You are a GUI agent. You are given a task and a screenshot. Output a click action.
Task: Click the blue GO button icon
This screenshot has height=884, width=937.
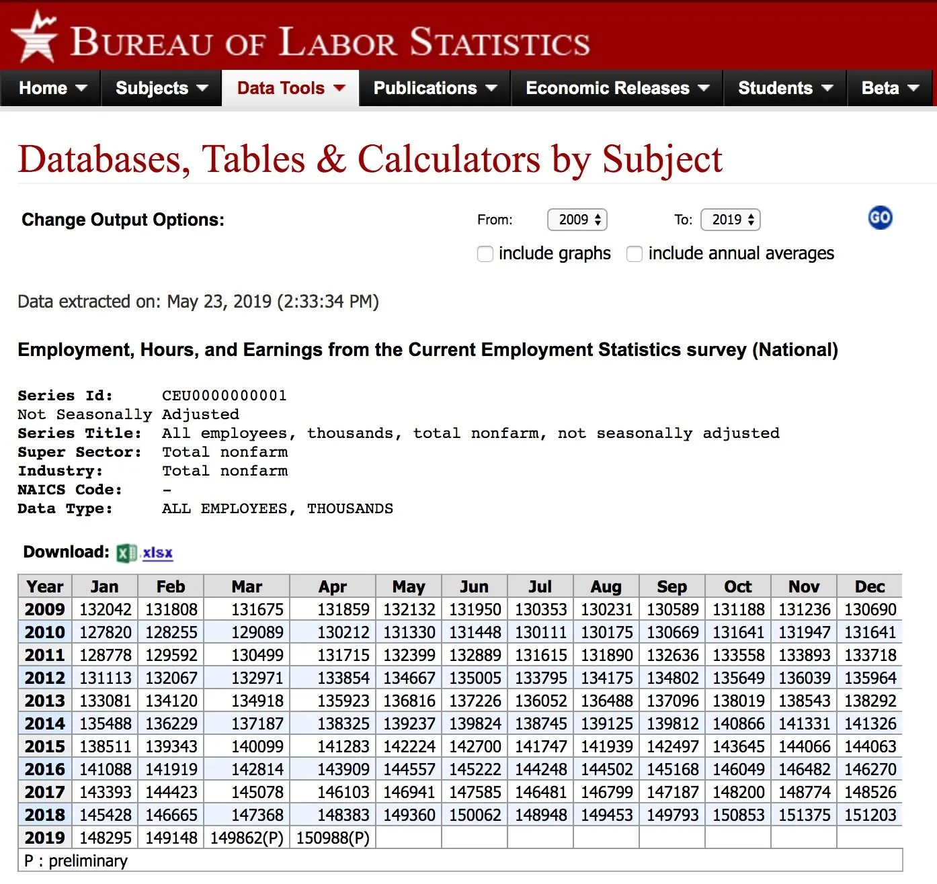[x=880, y=218]
